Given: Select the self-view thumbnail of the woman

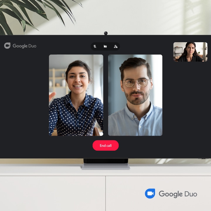Looking at the screenshot, I should coord(190,52).
